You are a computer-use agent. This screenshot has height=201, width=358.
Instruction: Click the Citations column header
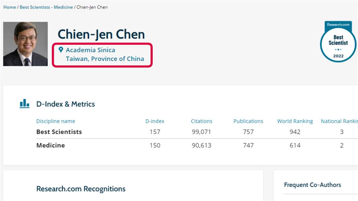pyautogui.click(x=202, y=121)
